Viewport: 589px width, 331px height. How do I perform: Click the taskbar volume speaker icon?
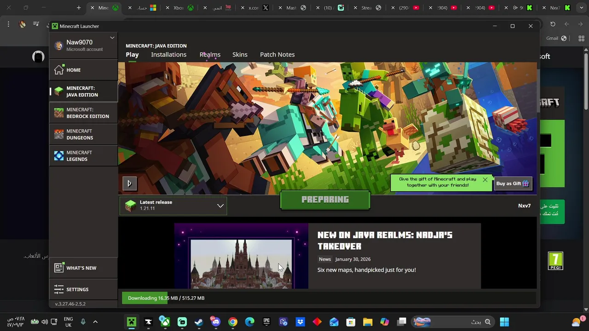pos(44,322)
